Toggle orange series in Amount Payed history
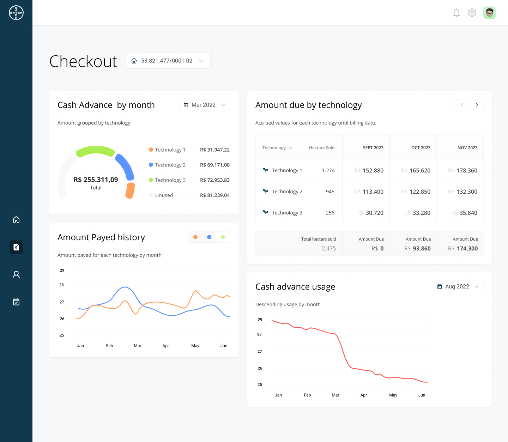This screenshot has width=508, height=442. point(195,237)
